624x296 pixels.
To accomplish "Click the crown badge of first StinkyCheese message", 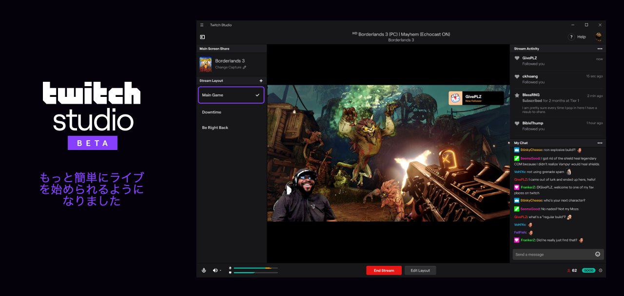I will 517,150.
